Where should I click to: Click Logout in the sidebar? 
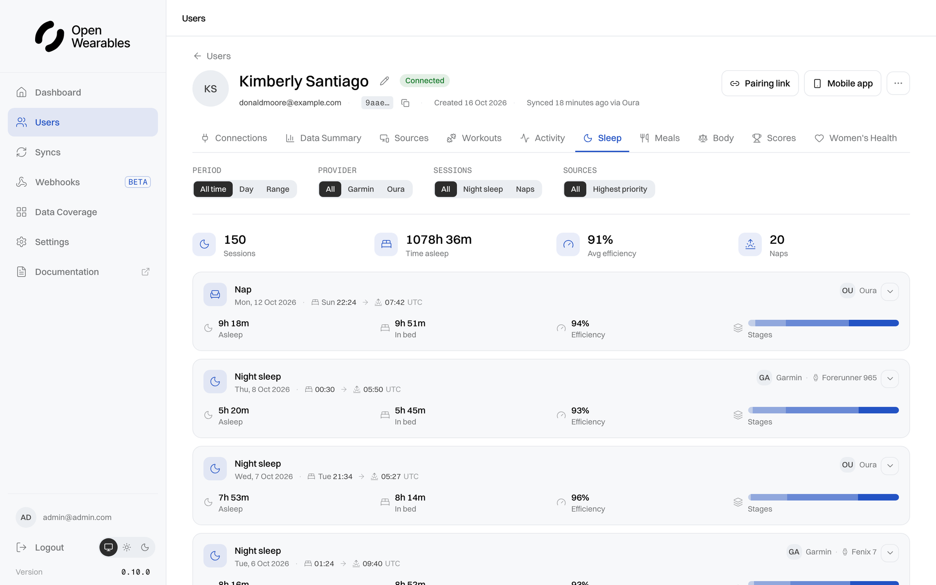coord(40,547)
